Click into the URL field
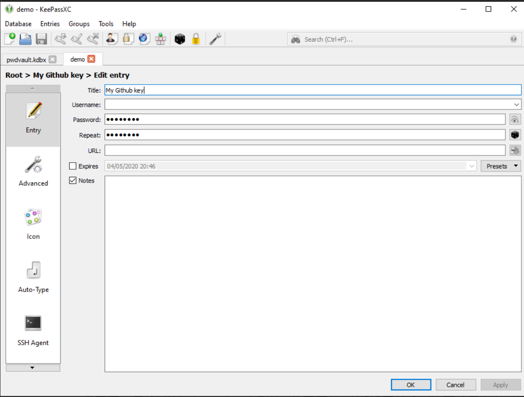524x397 pixels. pos(305,150)
